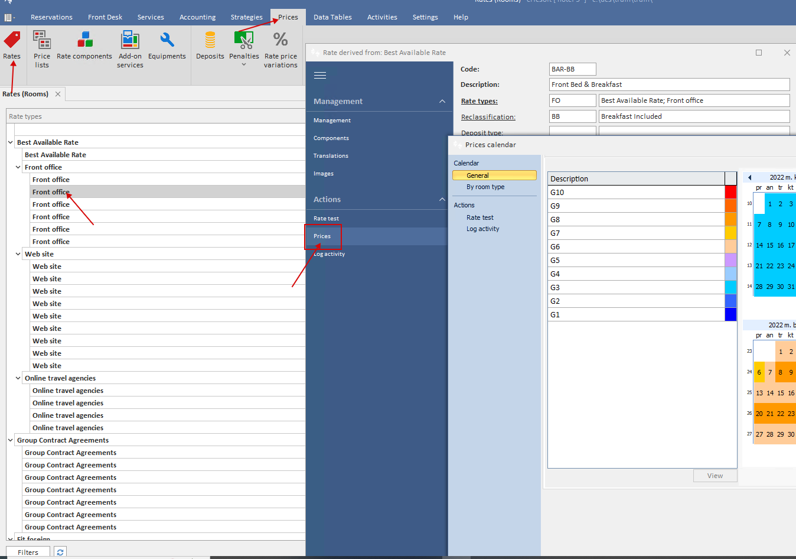Click the refresh icon next to Filters

click(60, 552)
